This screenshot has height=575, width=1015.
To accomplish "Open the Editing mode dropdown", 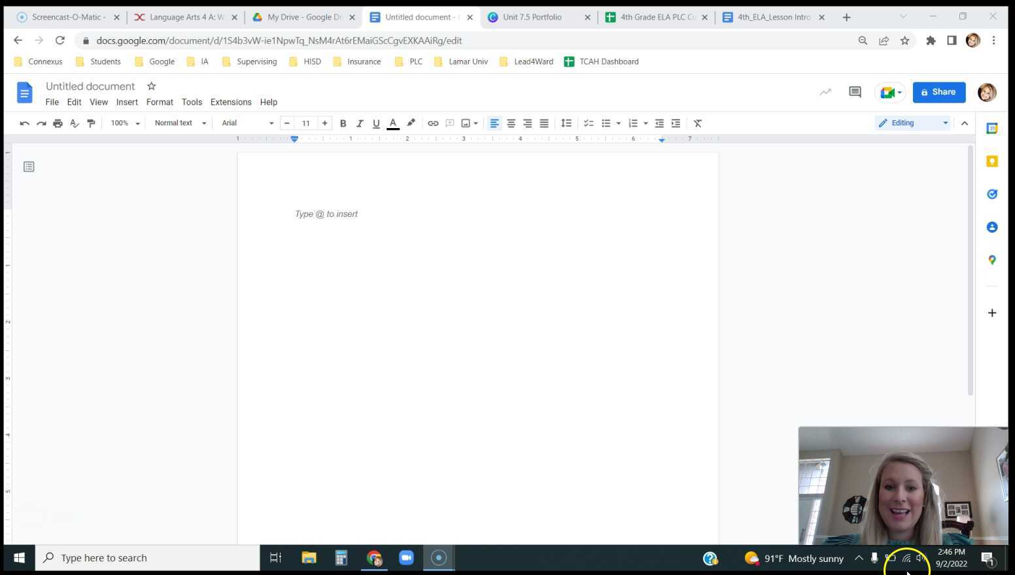I will [912, 123].
